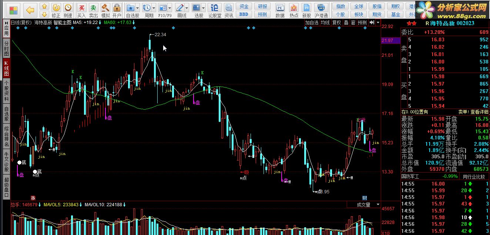
Task: Open the 成交量 indicator dropdown
Action: click(378, 204)
